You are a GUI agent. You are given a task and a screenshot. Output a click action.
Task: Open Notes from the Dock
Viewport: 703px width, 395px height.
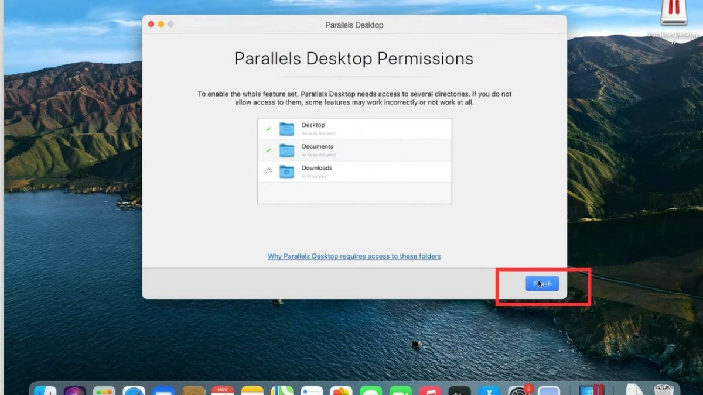tap(252, 391)
